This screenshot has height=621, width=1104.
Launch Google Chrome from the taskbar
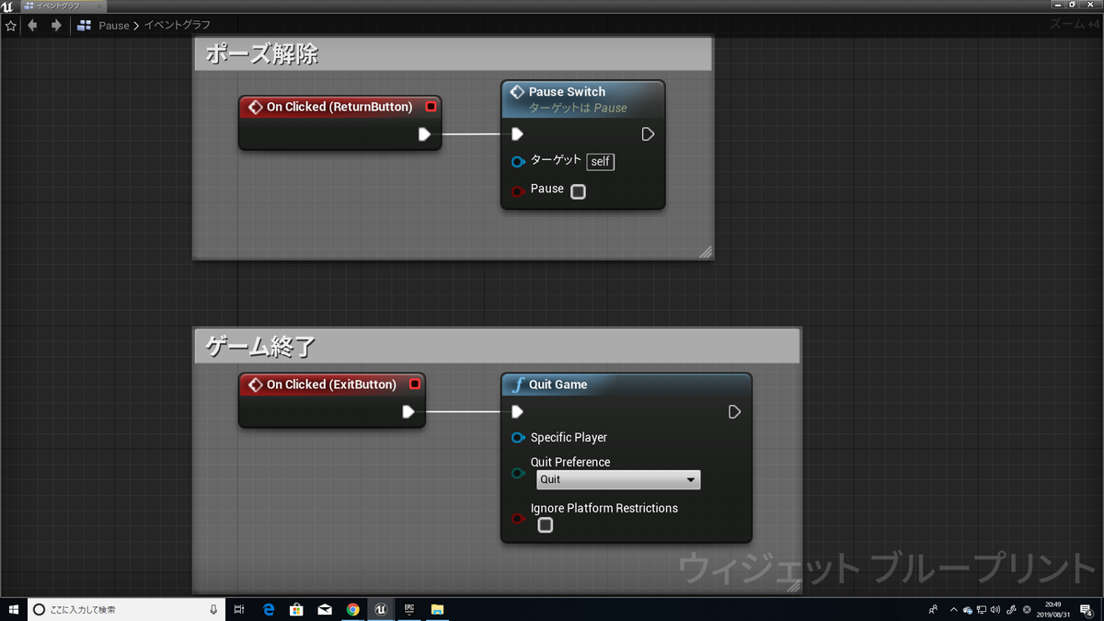(x=353, y=609)
